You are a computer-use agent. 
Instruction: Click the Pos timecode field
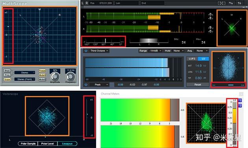click(101, 3)
